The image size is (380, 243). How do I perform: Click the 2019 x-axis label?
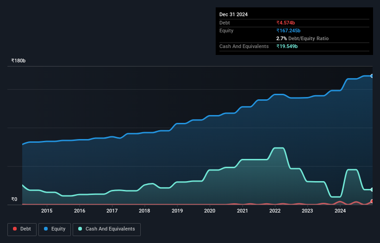click(x=177, y=211)
